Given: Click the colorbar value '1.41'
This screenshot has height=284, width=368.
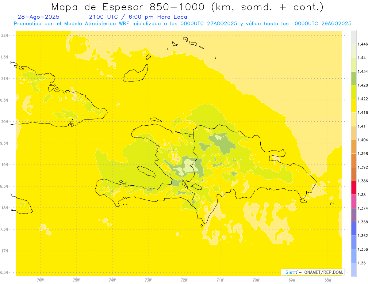Looking at the screenshot, I should tap(362, 126).
